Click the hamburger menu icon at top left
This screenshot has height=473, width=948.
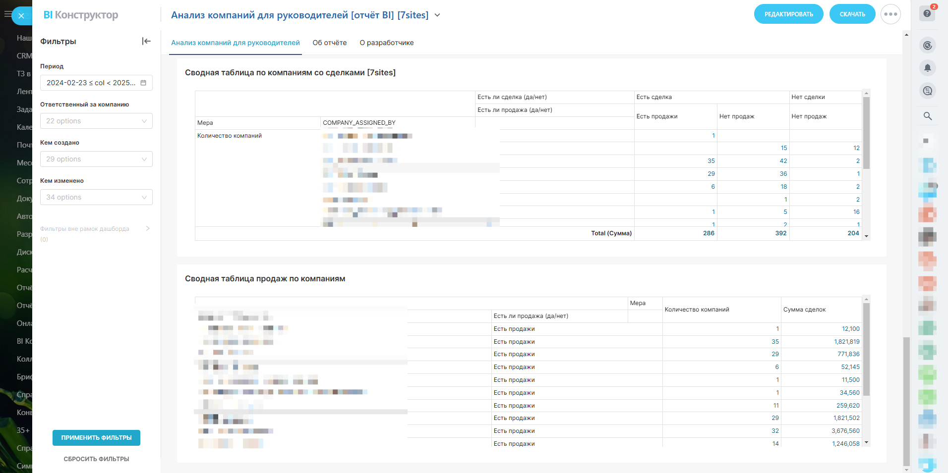pos(7,14)
